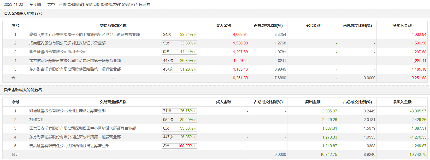The width and height of the screenshot is (430, 160).
Task: Click the 买入金额最大的前五名 section heading
Action: click(23, 14)
